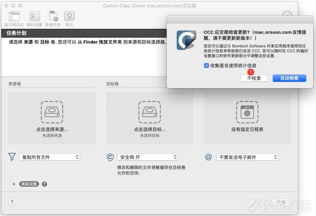The width and height of the screenshot is (316, 216).
Task: Click the email @ icon
Action: [x=208, y=157]
